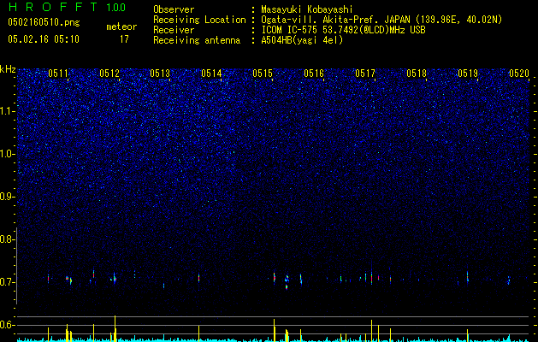Click the Ogata-vill. Akita-Pref. JAPAN location text
The image size is (538, 342).
(x=381, y=20)
